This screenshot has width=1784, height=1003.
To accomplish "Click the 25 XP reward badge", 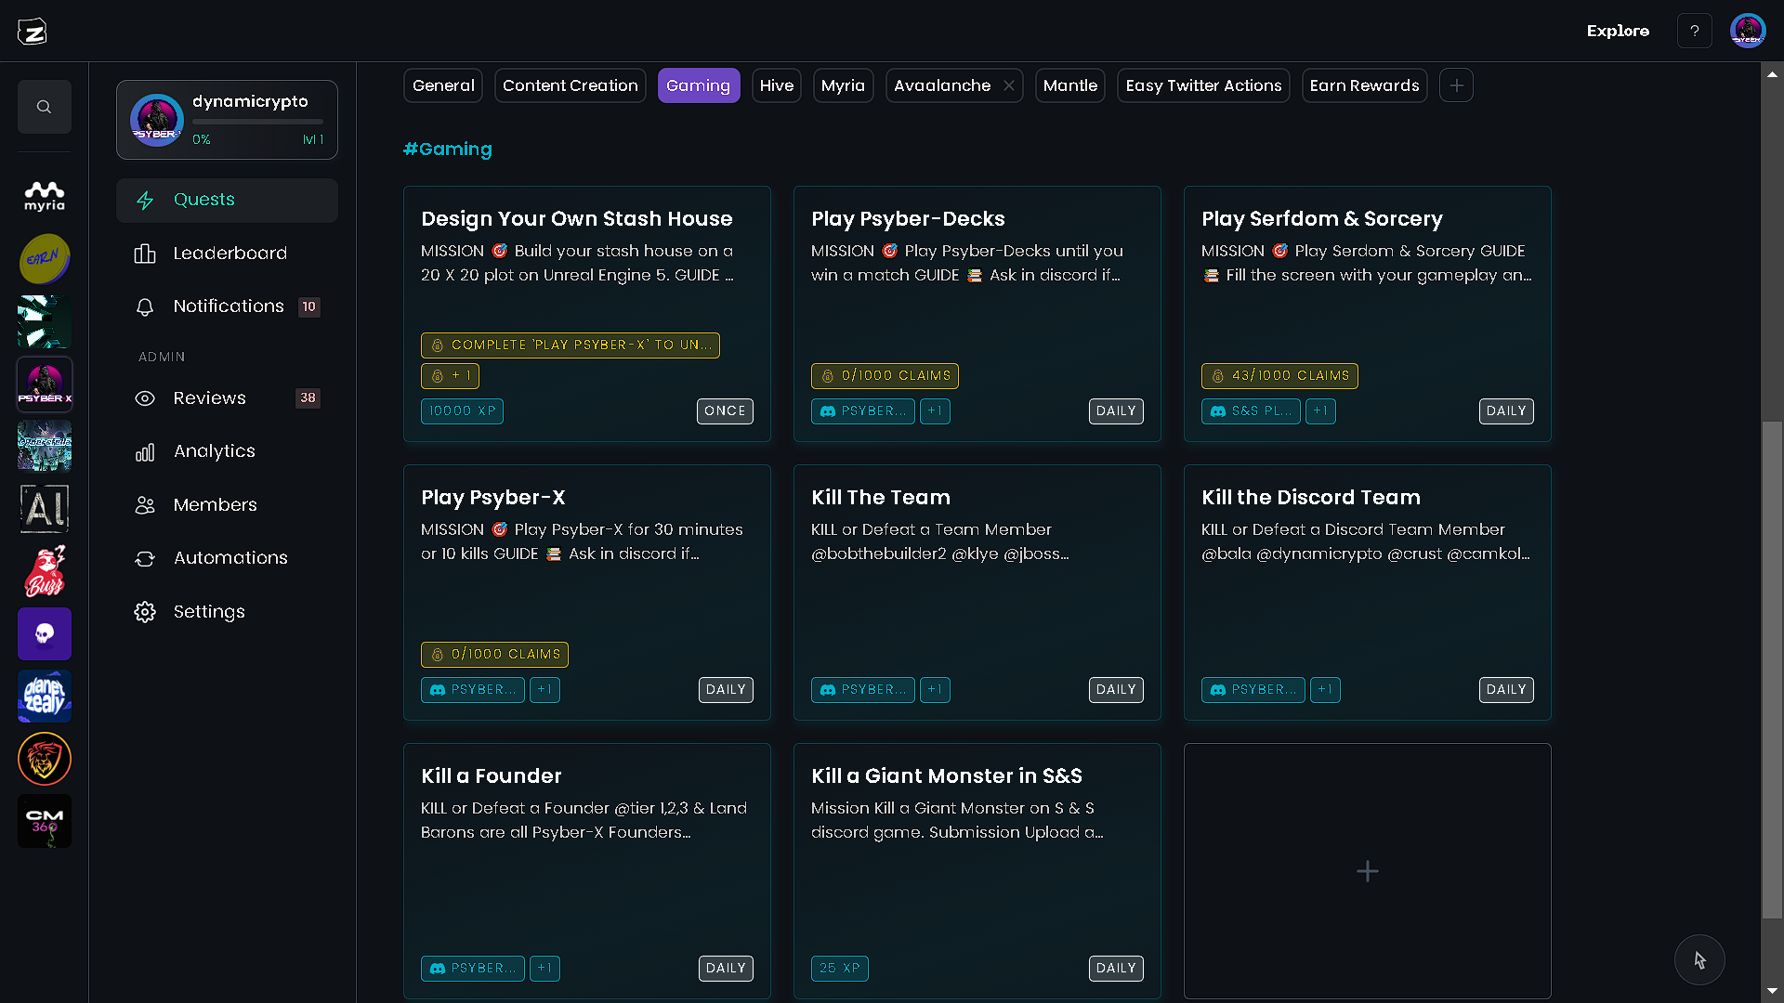I will coord(840,969).
